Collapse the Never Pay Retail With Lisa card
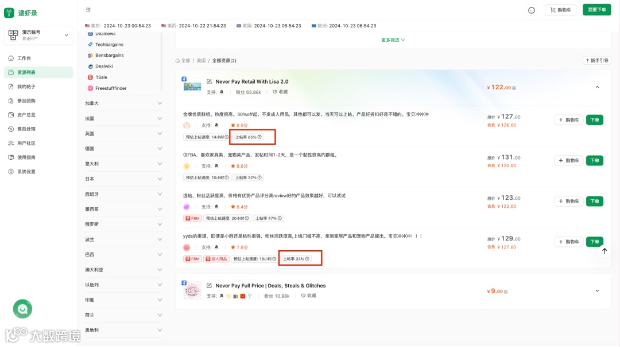The width and height of the screenshot is (620, 347). coord(597,87)
